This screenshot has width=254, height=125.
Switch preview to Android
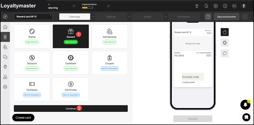click(225, 43)
